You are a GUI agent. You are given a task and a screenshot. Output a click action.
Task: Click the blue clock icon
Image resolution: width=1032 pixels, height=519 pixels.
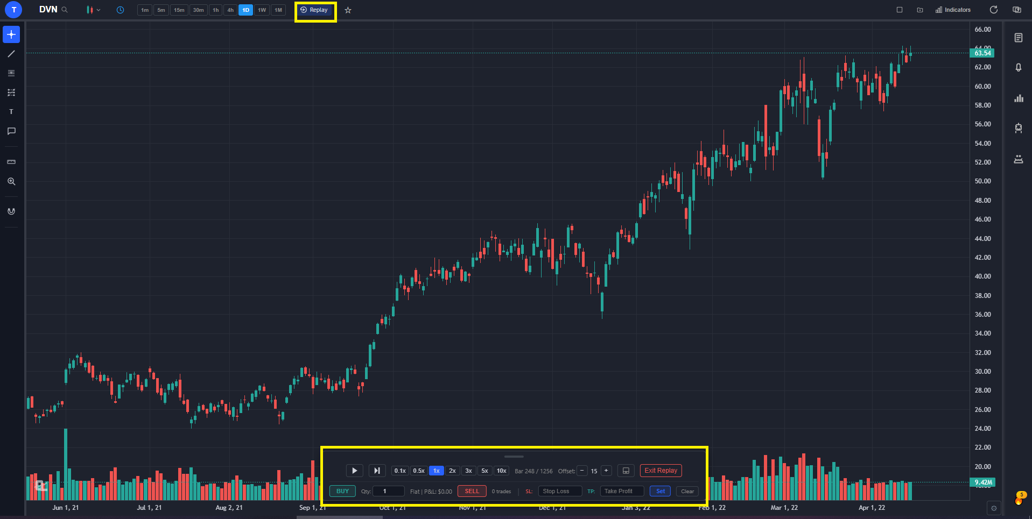(121, 10)
